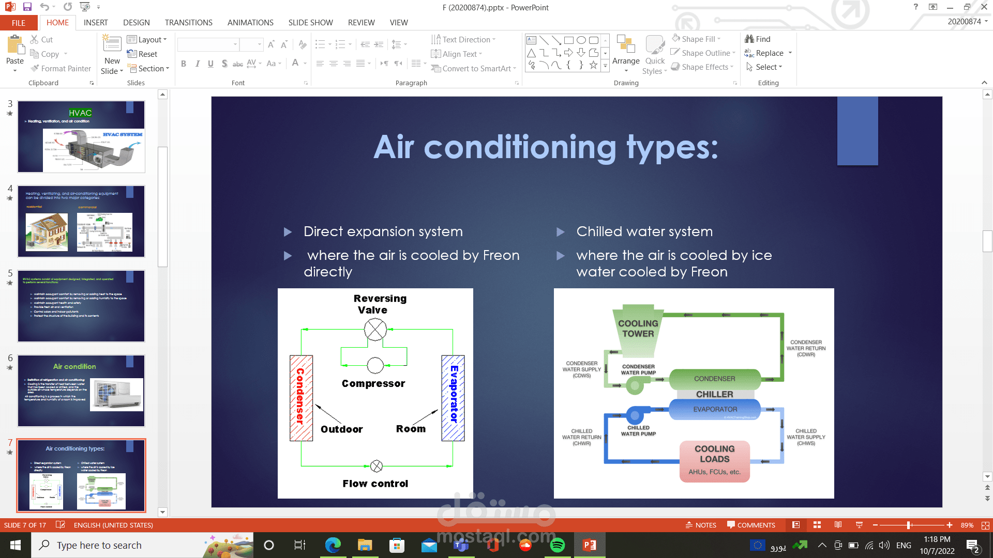Open the FILE tab

click(x=19, y=23)
